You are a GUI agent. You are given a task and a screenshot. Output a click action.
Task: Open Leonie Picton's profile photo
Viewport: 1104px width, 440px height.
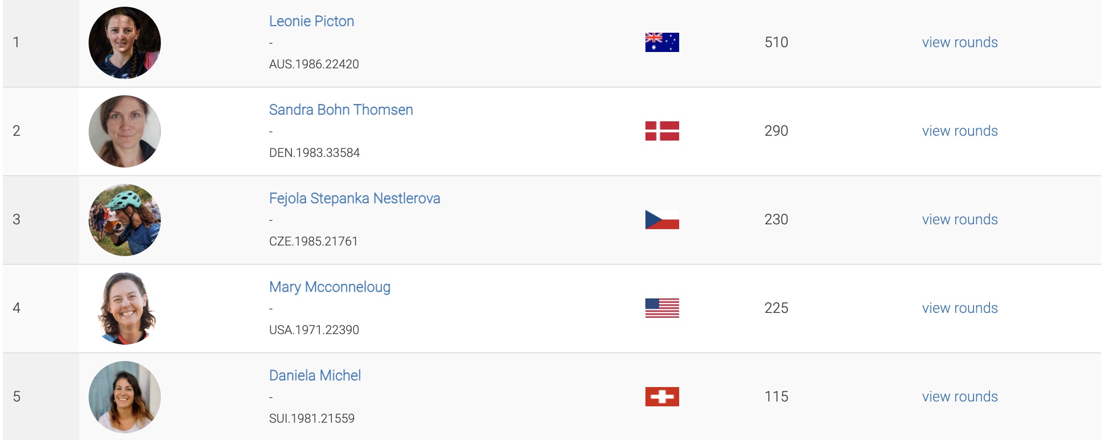[x=125, y=43]
